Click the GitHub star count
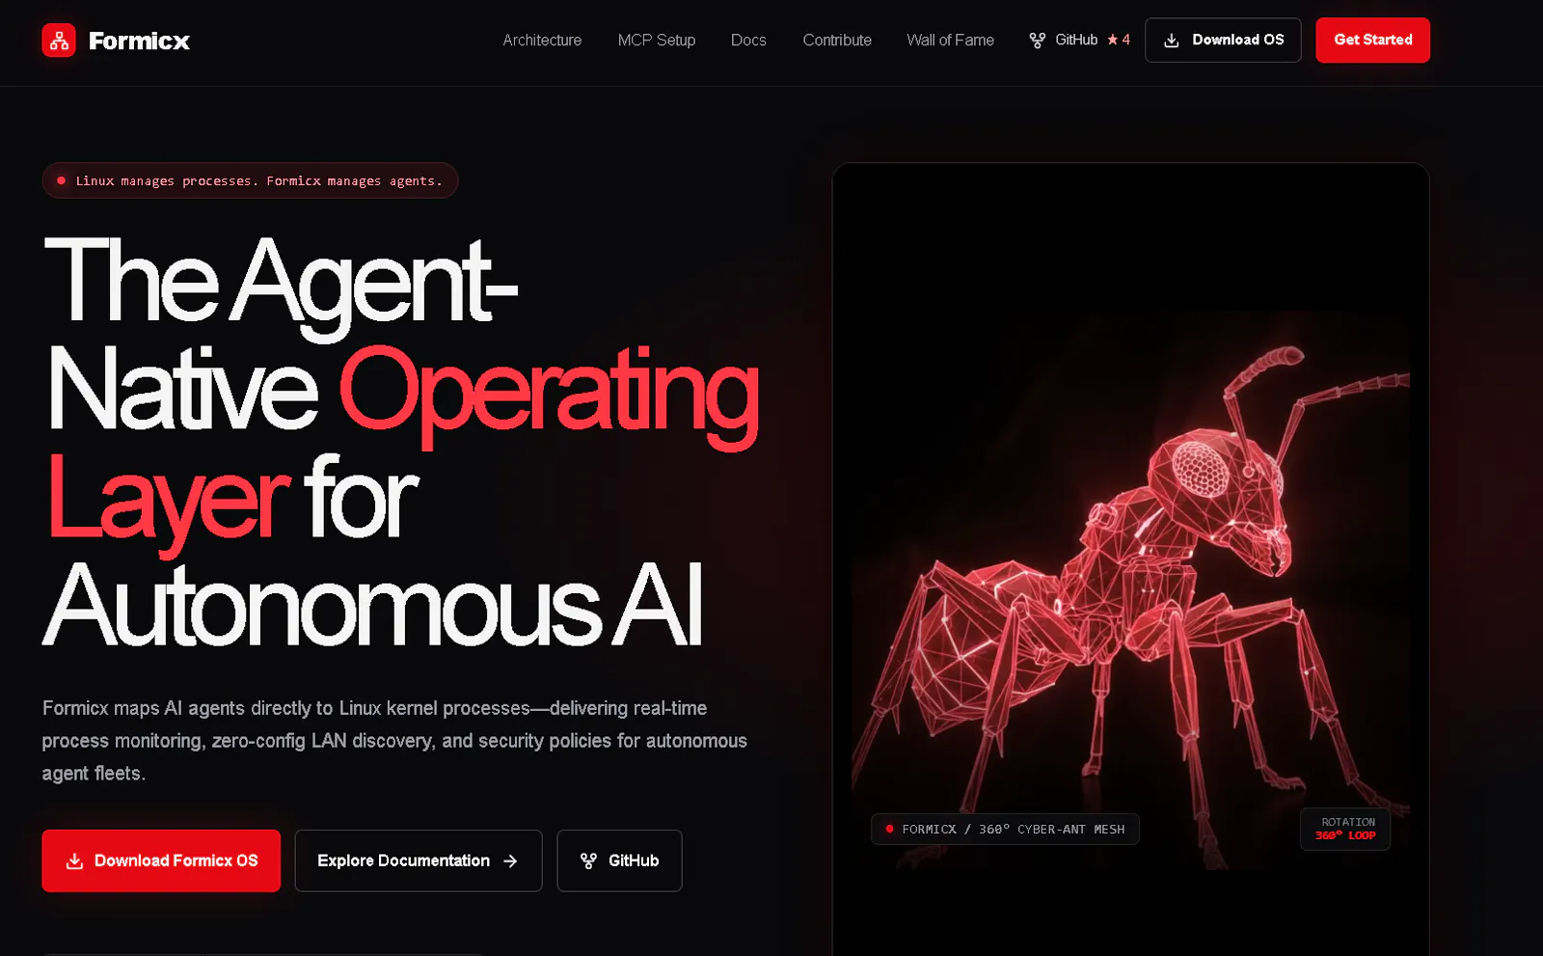The image size is (1543, 956). 1119,41
